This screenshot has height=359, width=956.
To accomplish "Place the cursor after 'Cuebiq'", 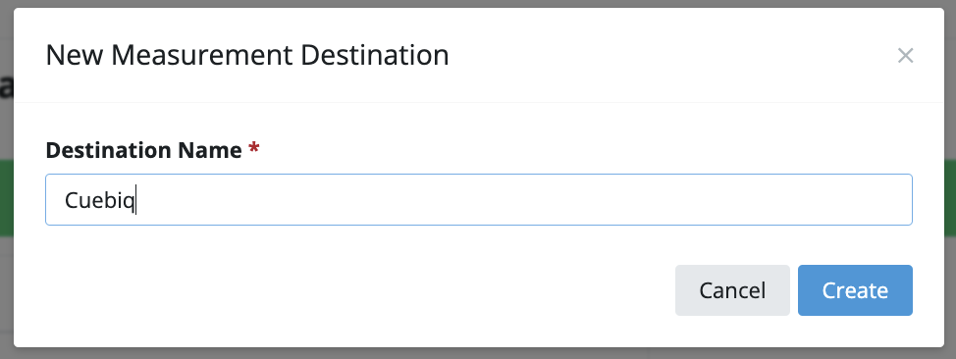I will tap(136, 200).
